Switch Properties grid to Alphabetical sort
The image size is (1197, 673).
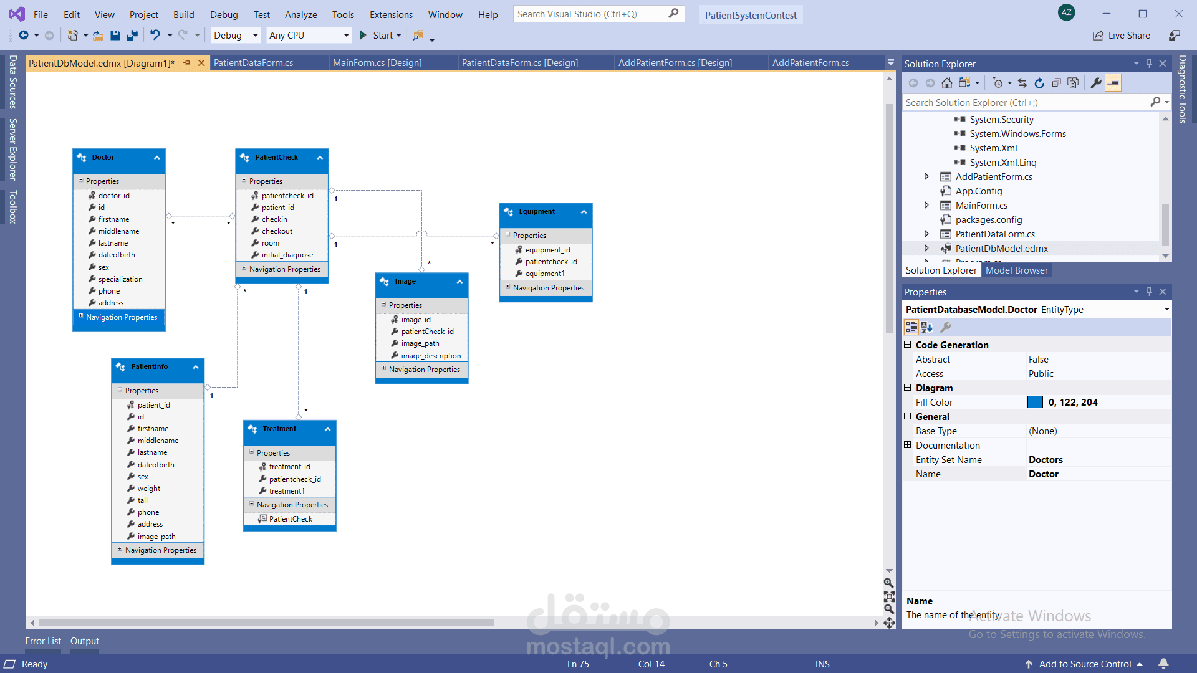point(927,327)
